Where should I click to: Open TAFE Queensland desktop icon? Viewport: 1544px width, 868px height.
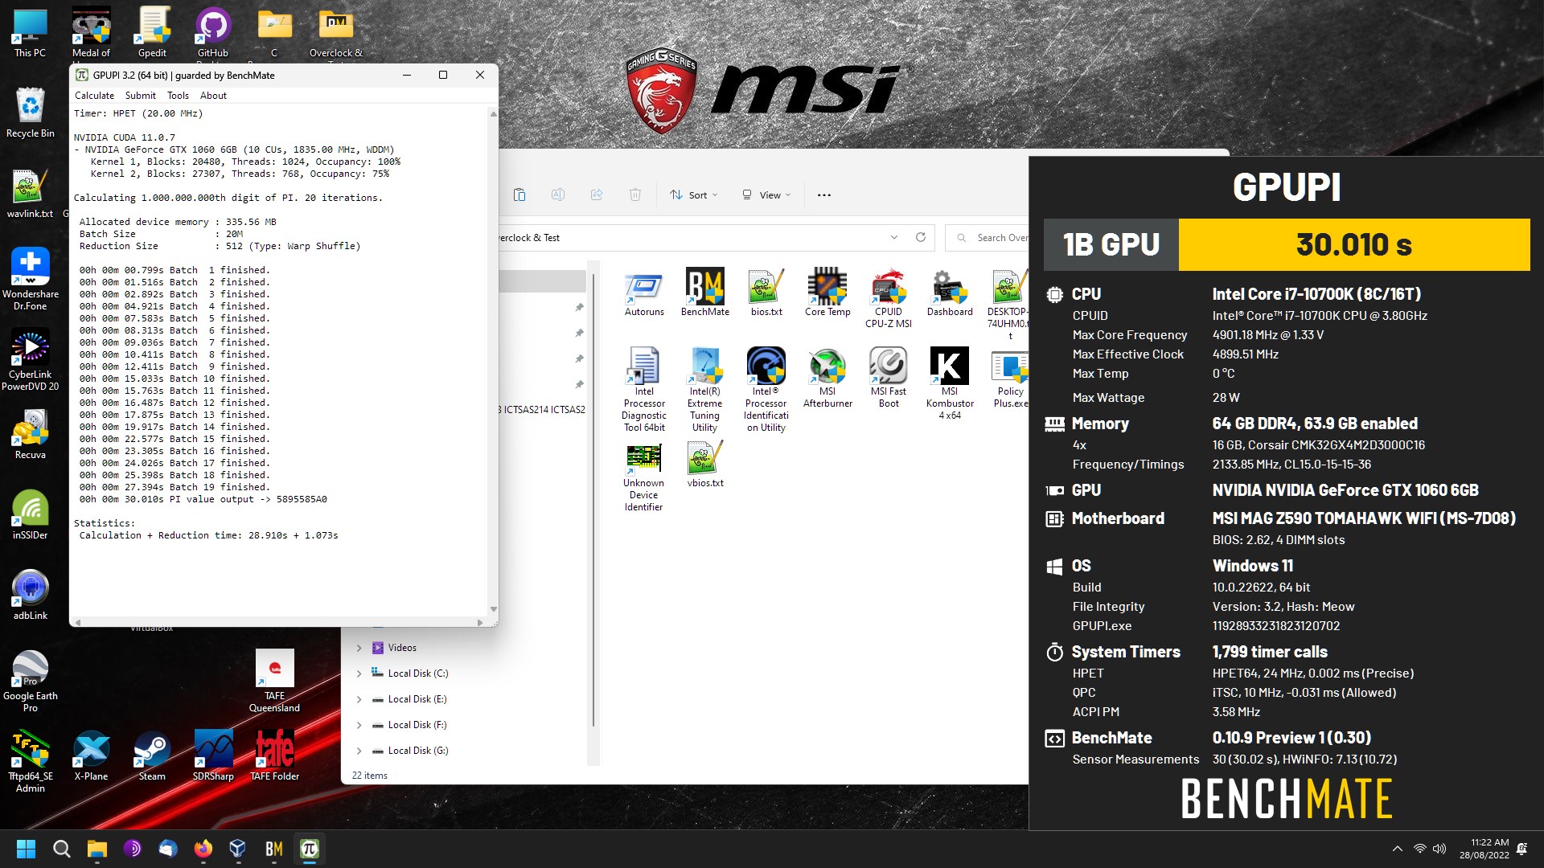pos(274,681)
